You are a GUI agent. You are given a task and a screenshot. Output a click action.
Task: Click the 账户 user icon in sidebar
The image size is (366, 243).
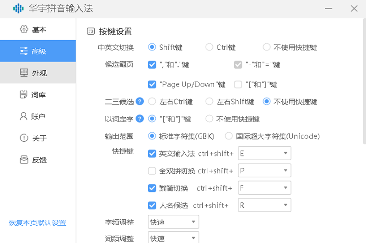click(x=24, y=116)
